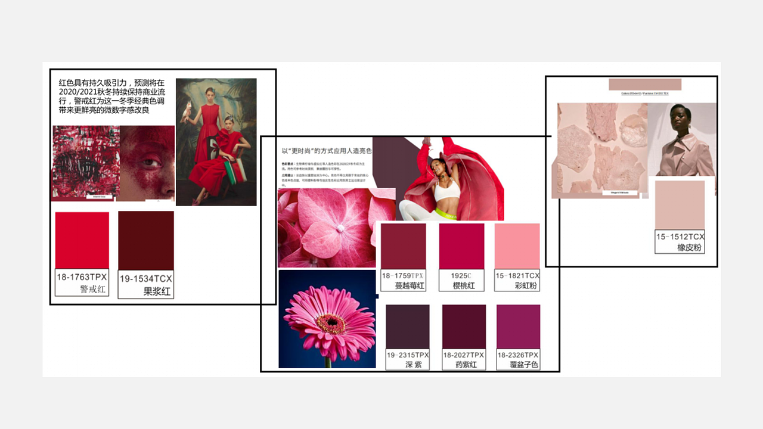Click the 15-1512TCX 橡皮粉 swatch
763x429 pixels.
[x=680, y=206]
